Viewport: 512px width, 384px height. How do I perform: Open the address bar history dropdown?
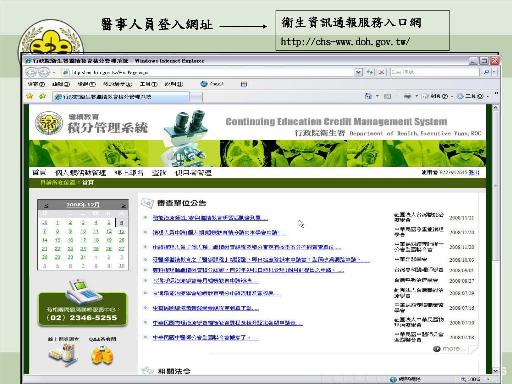358,72
